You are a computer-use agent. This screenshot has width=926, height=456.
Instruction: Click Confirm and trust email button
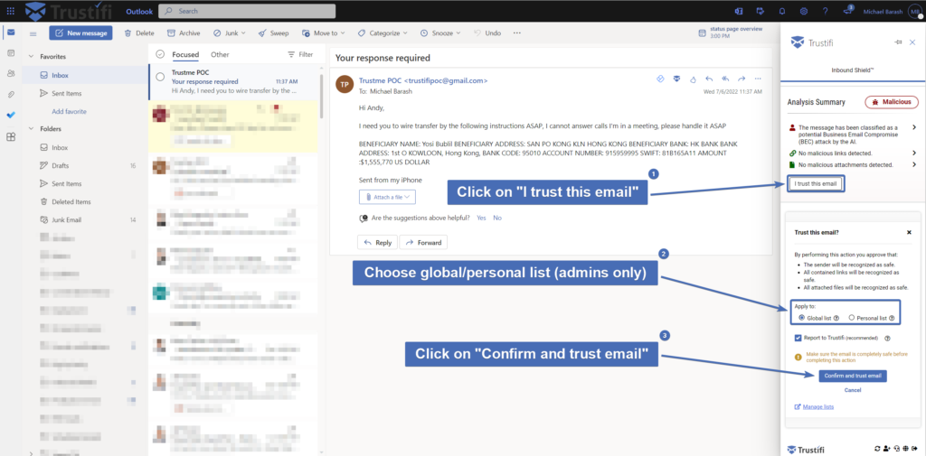[852, 376]
